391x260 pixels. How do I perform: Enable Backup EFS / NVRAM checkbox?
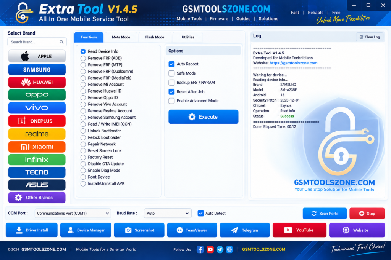click(171, 83)
